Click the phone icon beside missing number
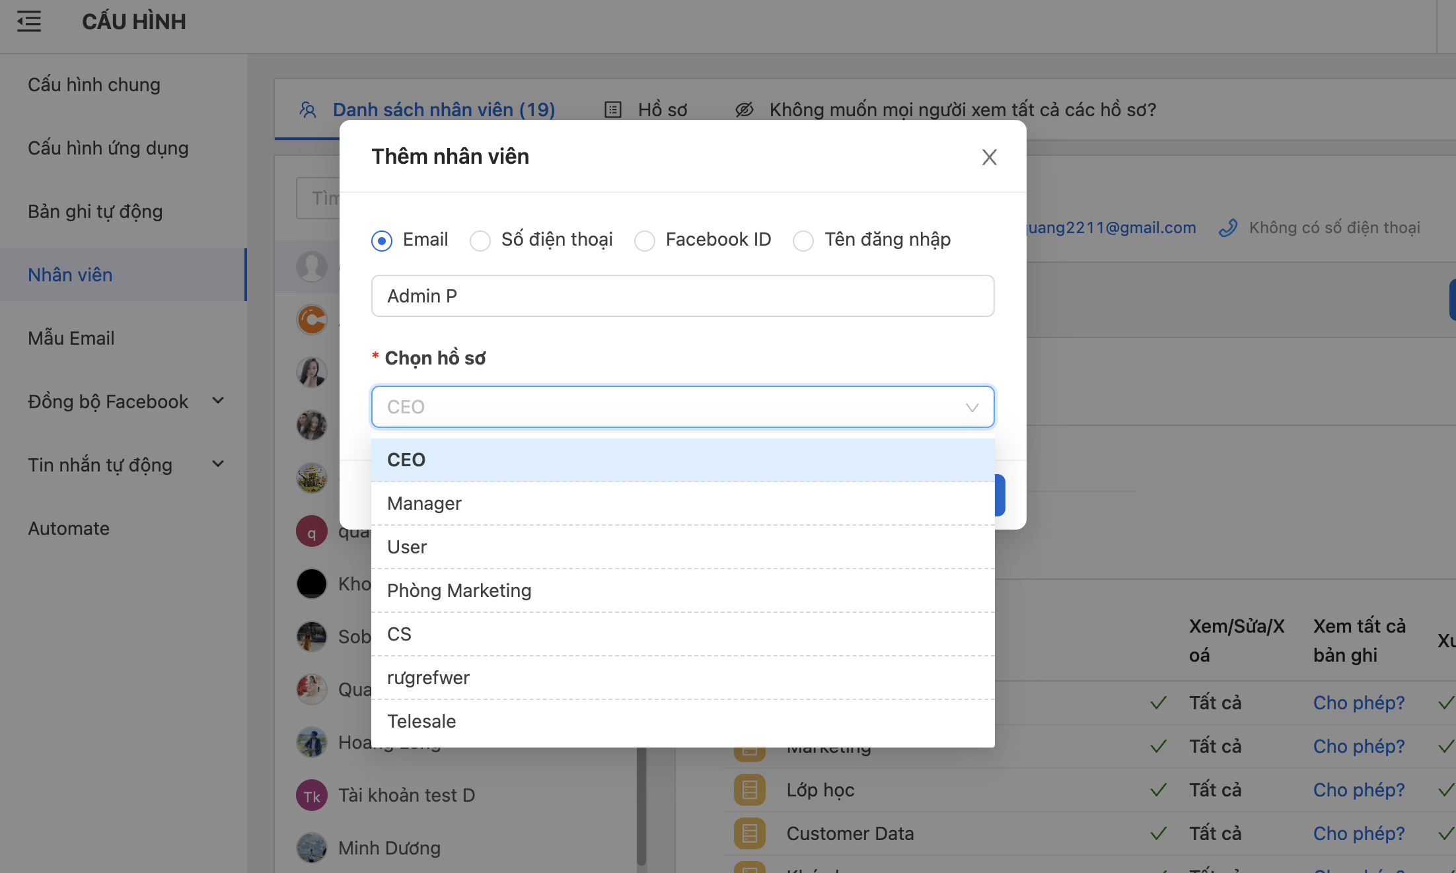1456x873 pixels. click(x=1228, y=228)
